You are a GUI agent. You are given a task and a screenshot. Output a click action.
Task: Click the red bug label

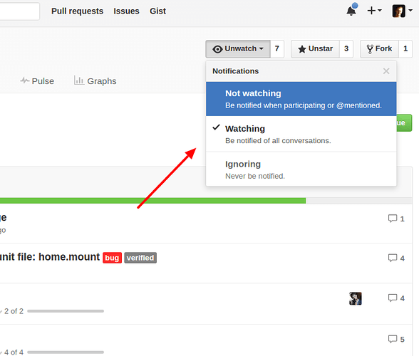pos(113,258)
